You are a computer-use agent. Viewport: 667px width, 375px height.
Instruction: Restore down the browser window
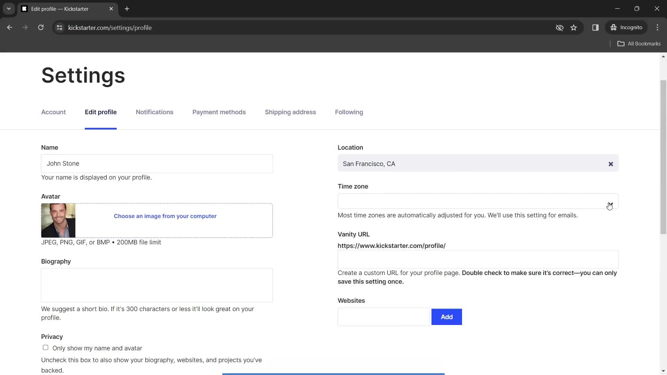click(637, 9)
